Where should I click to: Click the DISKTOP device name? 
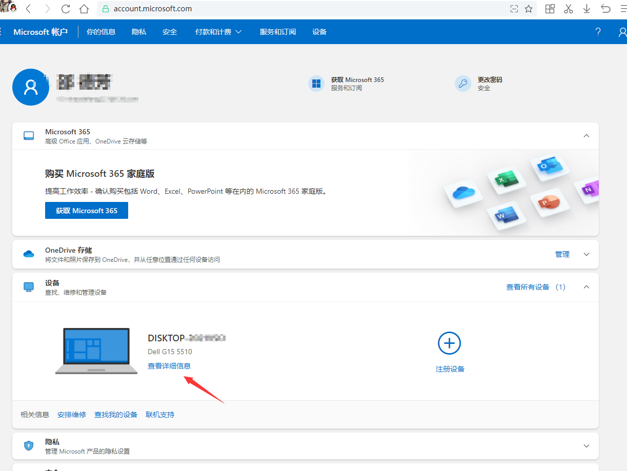[x=187, y=338]
